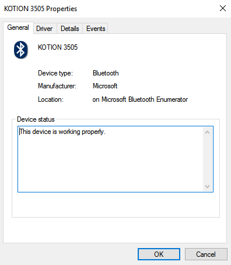Click the KOTION 3505 device name heading

click(58, 47)
